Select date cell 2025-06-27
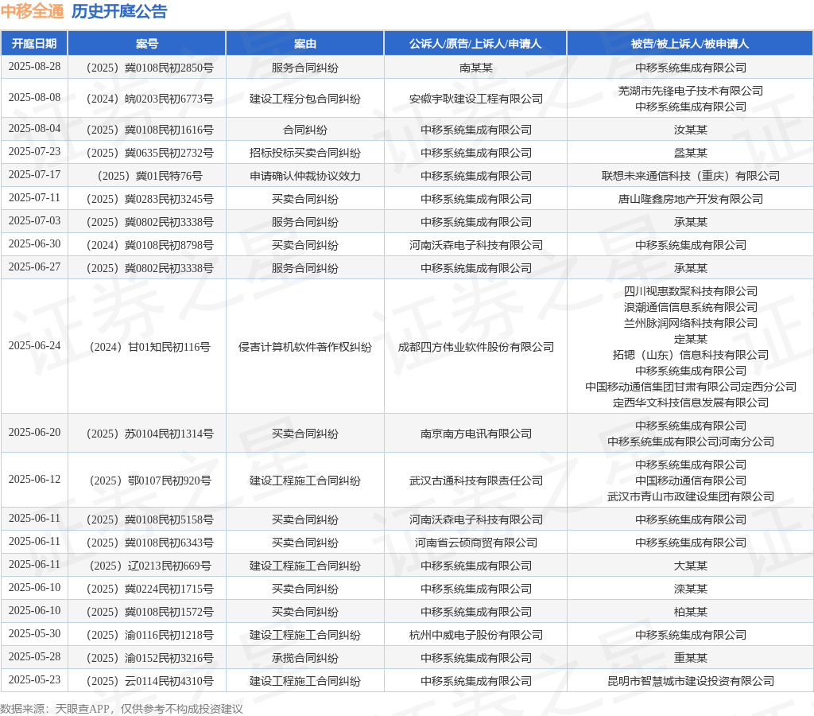814x716 pixels. pyautogui.click(x=34, y=267)
